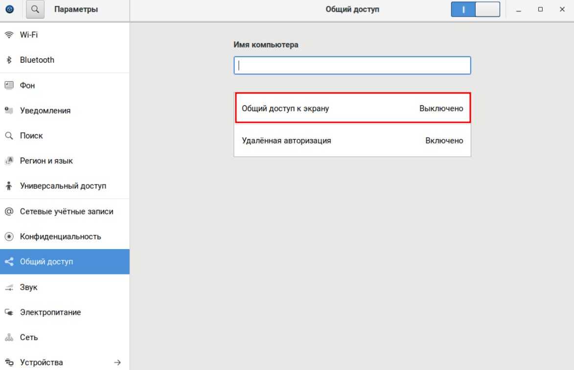
Task: Maximize the settings window
Action: (540, 9)
